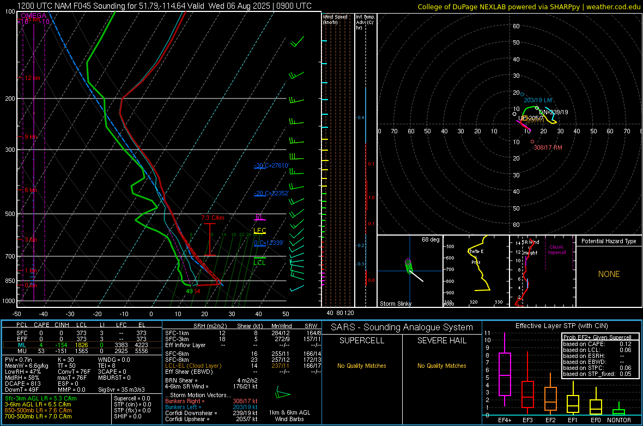Click 'Corfidi Downshear = 239/19 kt'
This screenshot has width=643, height=426.
coord(211,413)
